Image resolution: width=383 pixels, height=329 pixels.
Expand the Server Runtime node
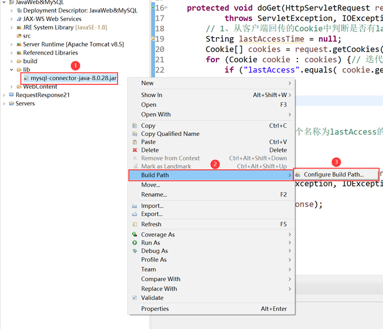(11, 44)
